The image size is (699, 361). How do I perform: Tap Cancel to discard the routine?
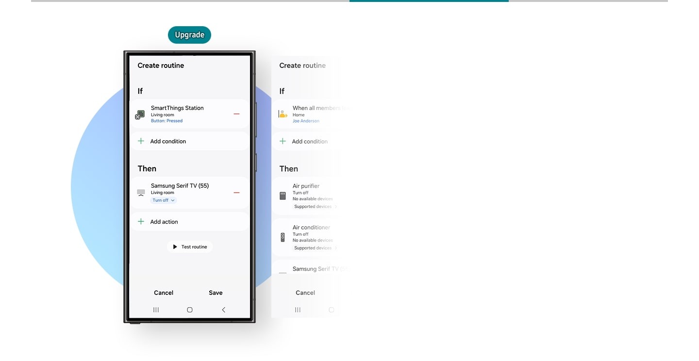pyautogui.click(x=164, y=293)
